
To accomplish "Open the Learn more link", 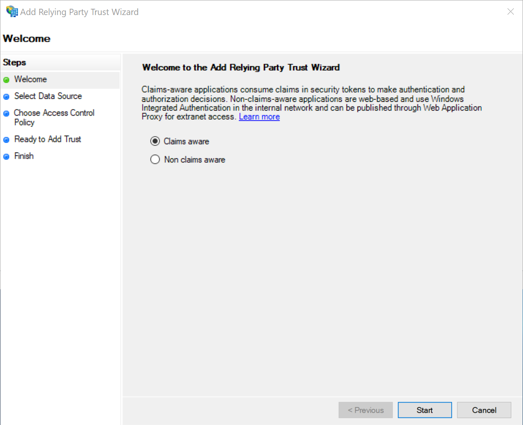I will click(259, 117).
